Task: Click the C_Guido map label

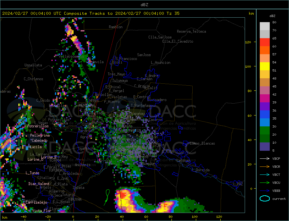Action: 43,100
